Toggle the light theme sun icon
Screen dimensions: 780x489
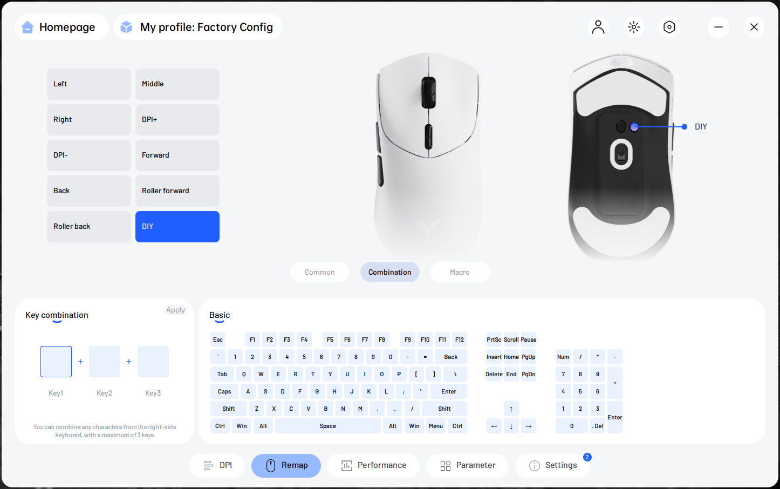tap(634, 27)
